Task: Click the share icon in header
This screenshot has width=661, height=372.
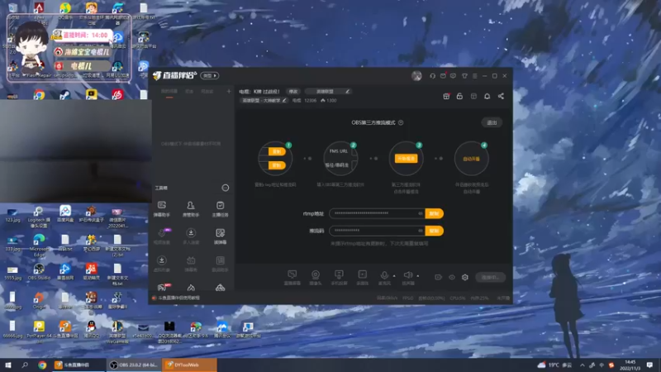Action: pyautogui.click(x=501, y=96)
